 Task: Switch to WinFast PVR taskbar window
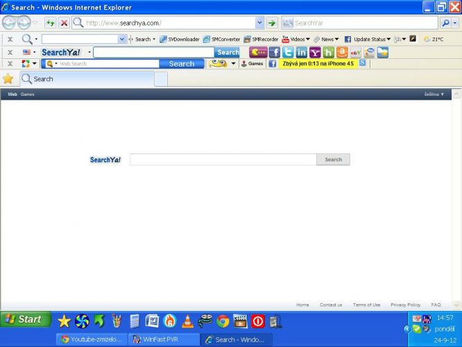[164, 339]
